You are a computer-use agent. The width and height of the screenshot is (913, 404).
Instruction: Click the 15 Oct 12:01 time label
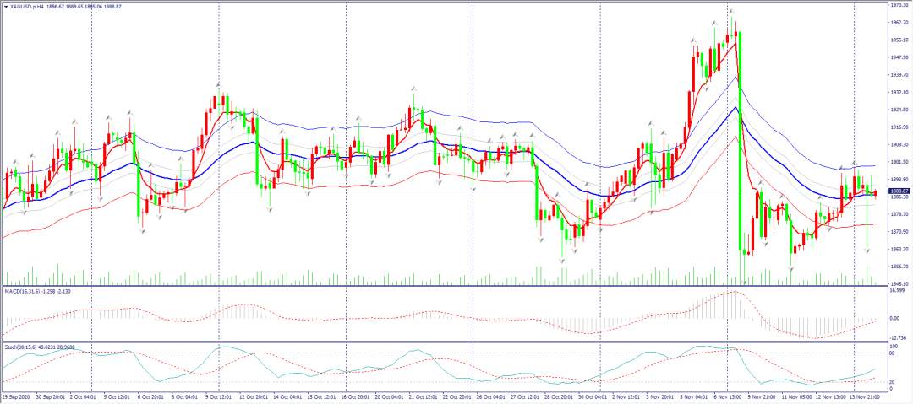[x=320, y=396]
